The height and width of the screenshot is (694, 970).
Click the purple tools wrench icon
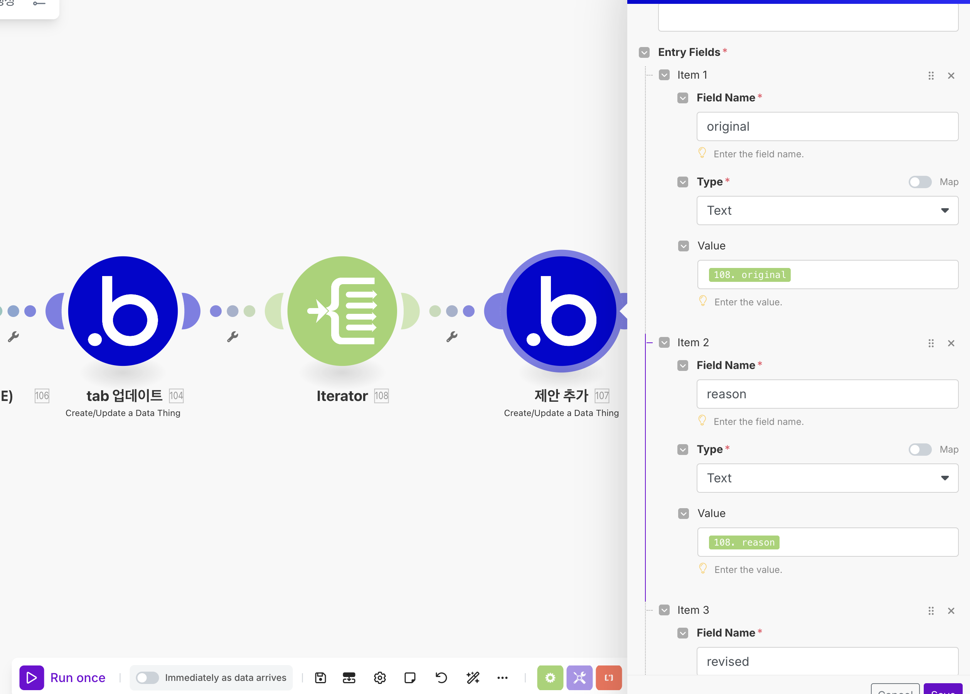[579, 678]
